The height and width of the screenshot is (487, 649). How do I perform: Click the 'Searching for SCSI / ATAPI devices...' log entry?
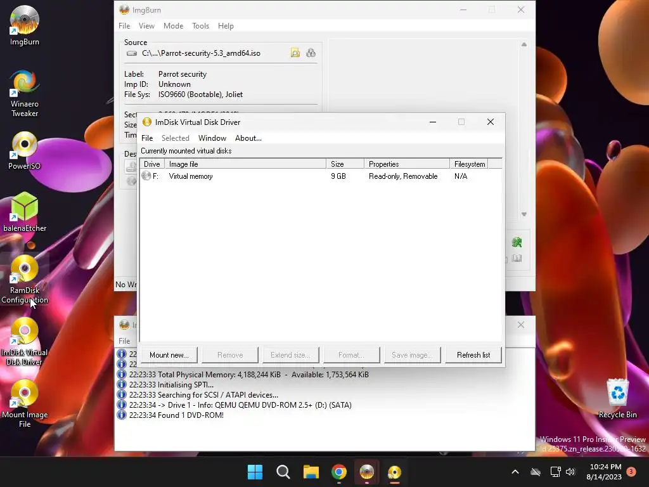pyautogui.click(x=203, y=394)
